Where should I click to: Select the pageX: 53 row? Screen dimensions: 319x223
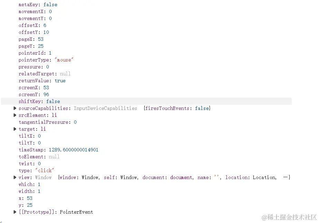[31, 39]
